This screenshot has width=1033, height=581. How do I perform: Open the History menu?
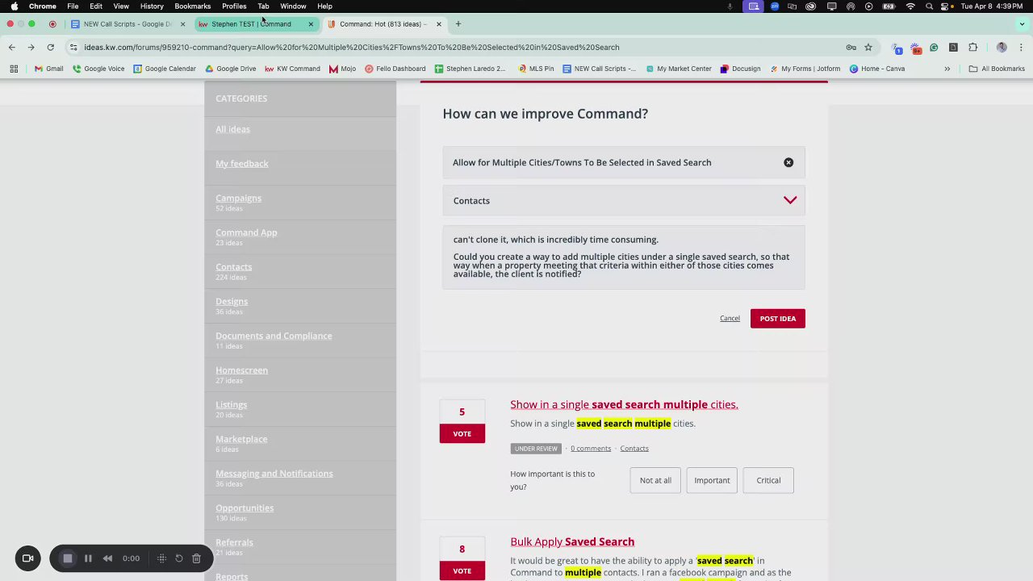point(152,6)
